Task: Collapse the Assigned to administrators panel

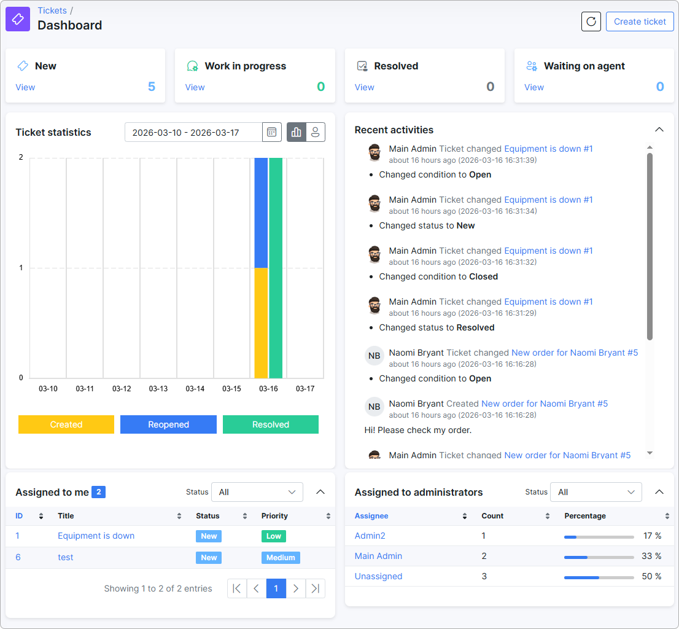Action: point(659,491)
